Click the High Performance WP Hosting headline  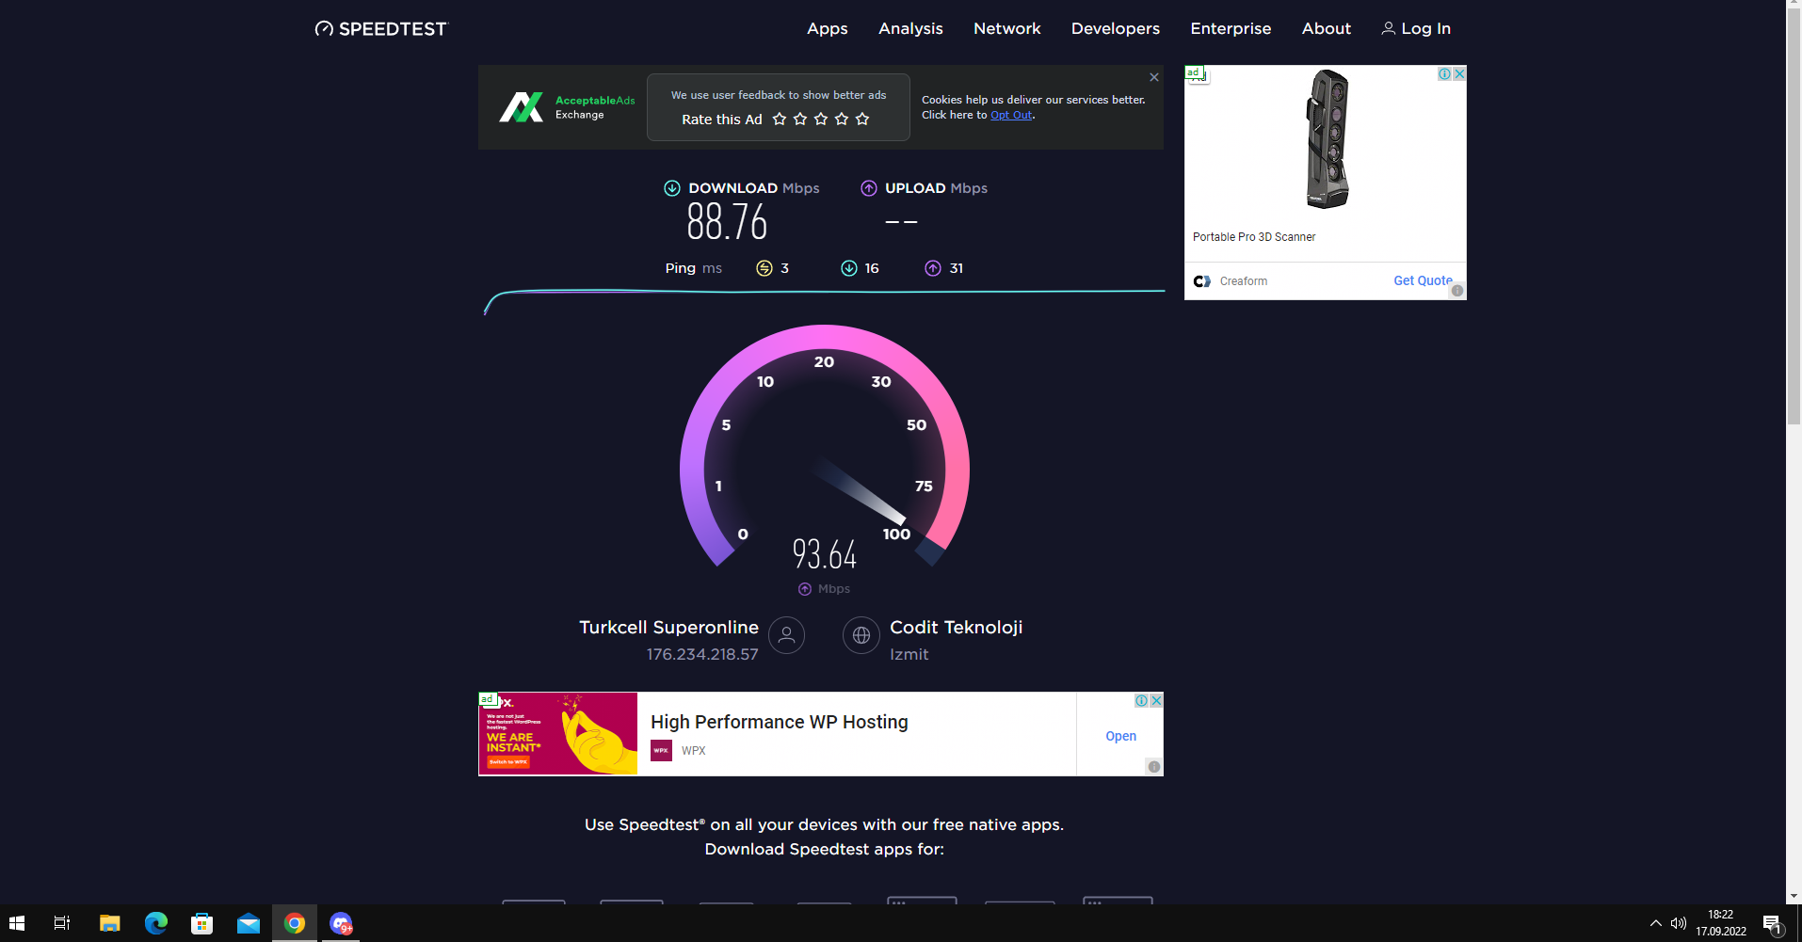[x=780, y=722]
